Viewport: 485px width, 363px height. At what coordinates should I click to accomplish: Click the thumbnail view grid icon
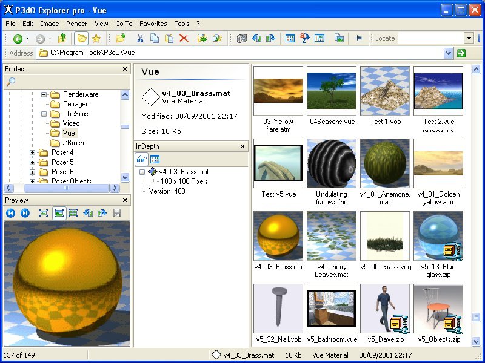[290, 38]
